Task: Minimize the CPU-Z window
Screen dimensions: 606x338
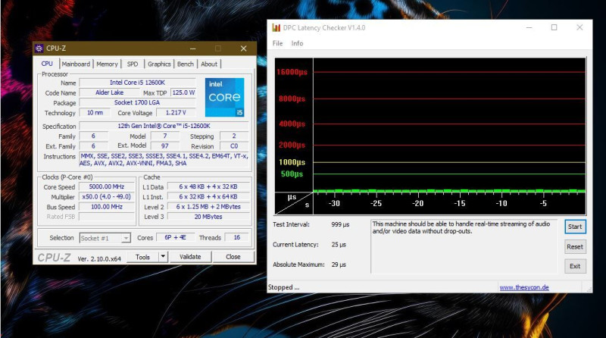Action: [193, 49]
